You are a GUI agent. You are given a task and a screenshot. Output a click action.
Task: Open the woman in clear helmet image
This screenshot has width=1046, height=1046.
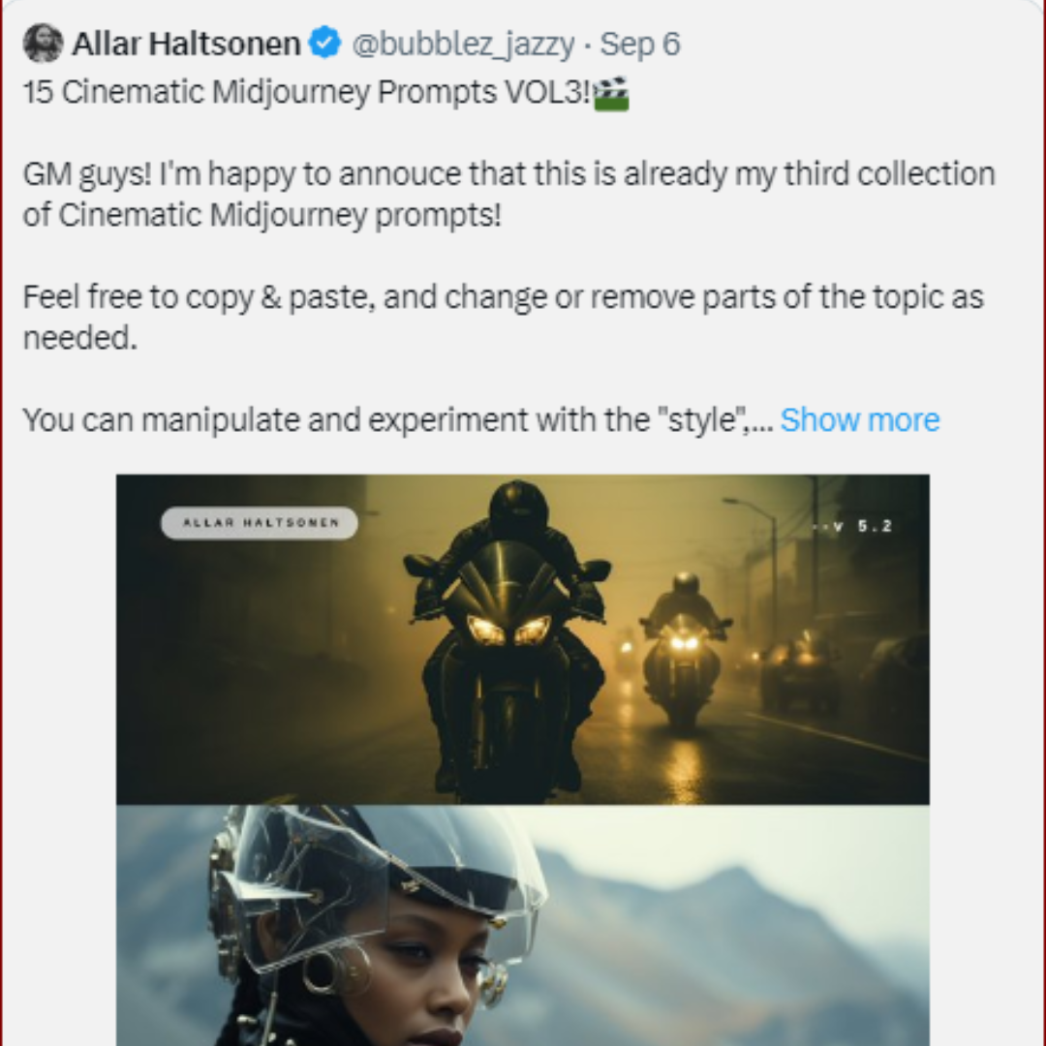click(522, 925)
